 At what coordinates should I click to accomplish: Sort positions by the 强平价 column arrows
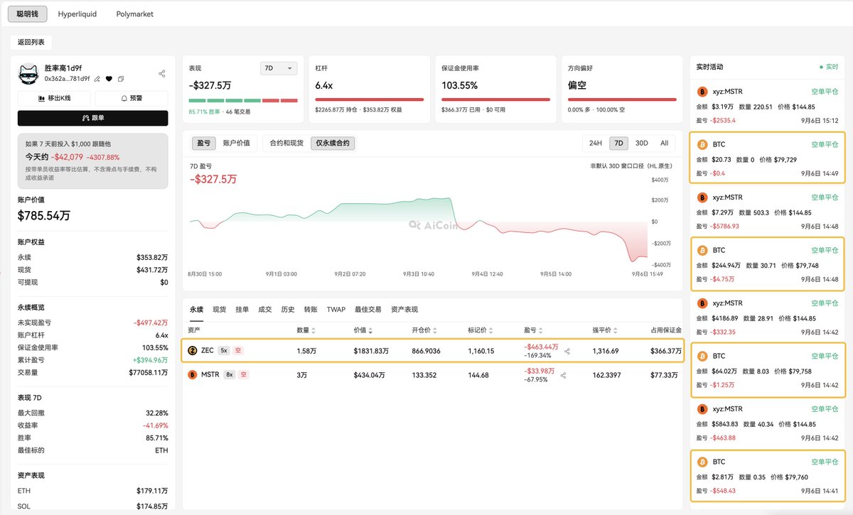pos(615,330)
